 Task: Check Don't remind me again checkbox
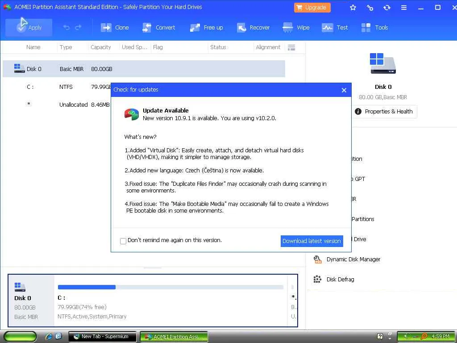point(123,241)
